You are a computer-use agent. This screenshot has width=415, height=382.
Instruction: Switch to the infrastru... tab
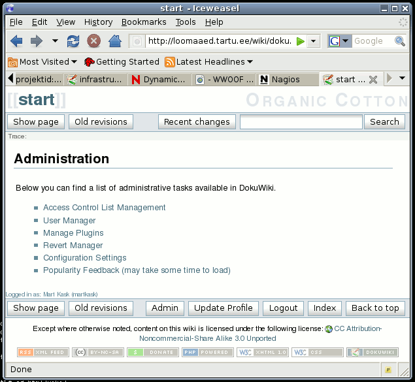pyautogui.click(x=95, y=79)
